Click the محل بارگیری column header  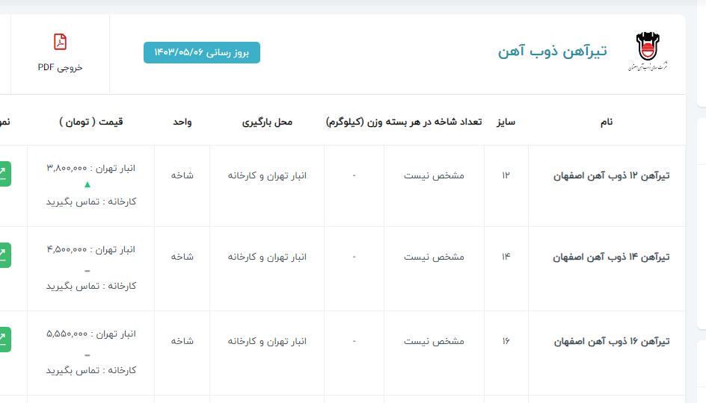tap(267, 122)
